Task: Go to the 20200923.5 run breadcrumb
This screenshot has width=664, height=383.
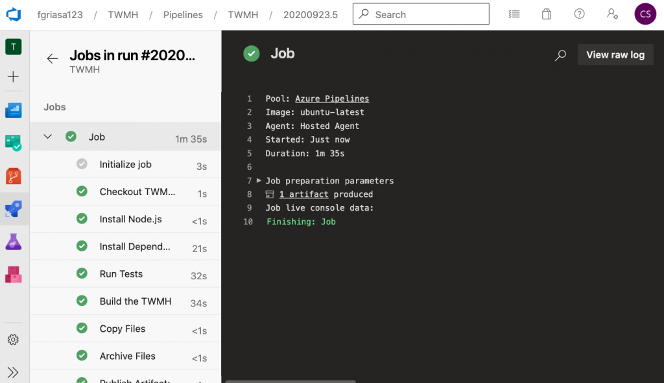Action: click(311, 15)
